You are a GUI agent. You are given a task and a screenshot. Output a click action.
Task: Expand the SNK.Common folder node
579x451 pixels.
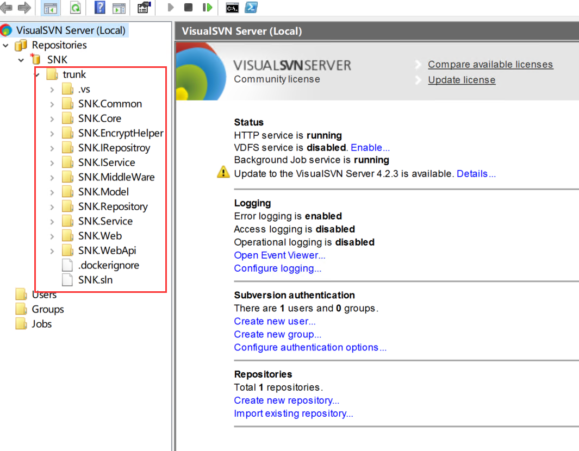coord(52,104)
